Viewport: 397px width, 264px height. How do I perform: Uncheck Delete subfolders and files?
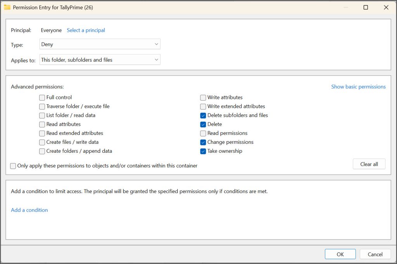[203, 115]
